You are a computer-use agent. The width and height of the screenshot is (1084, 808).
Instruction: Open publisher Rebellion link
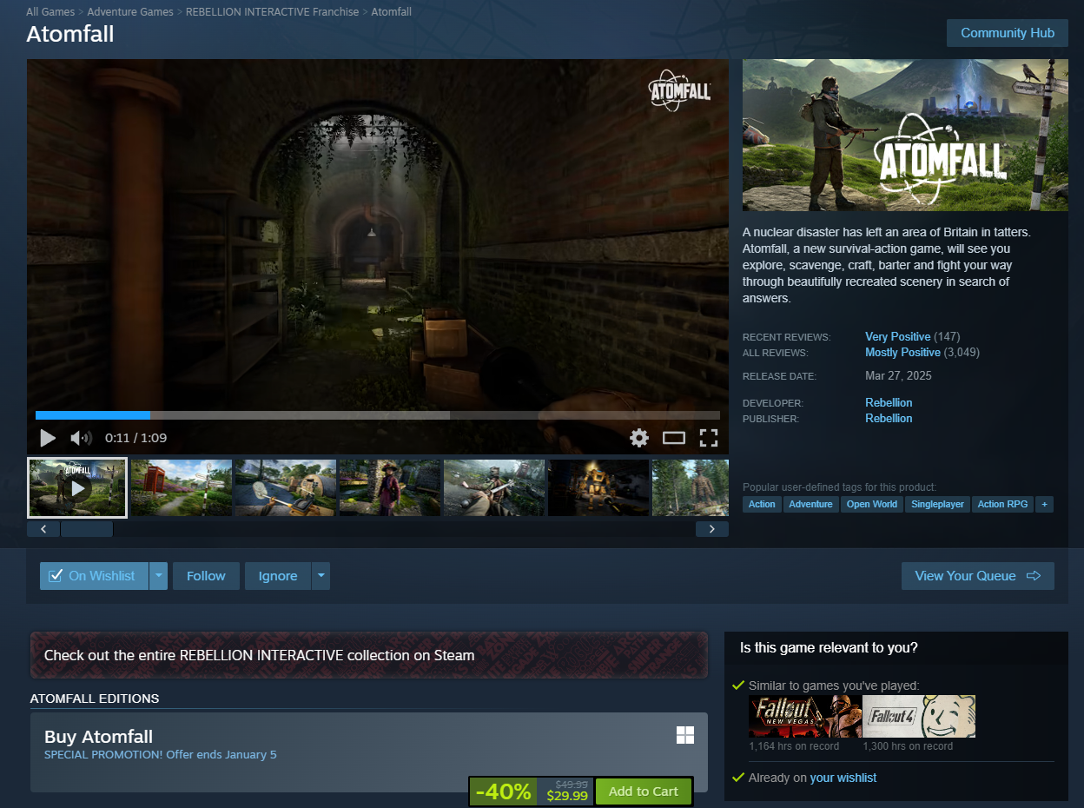click(889, 418)
